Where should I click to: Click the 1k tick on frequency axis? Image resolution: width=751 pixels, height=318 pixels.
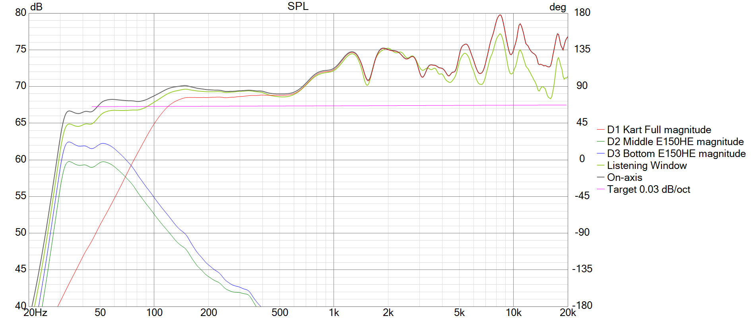pos(334,313)
